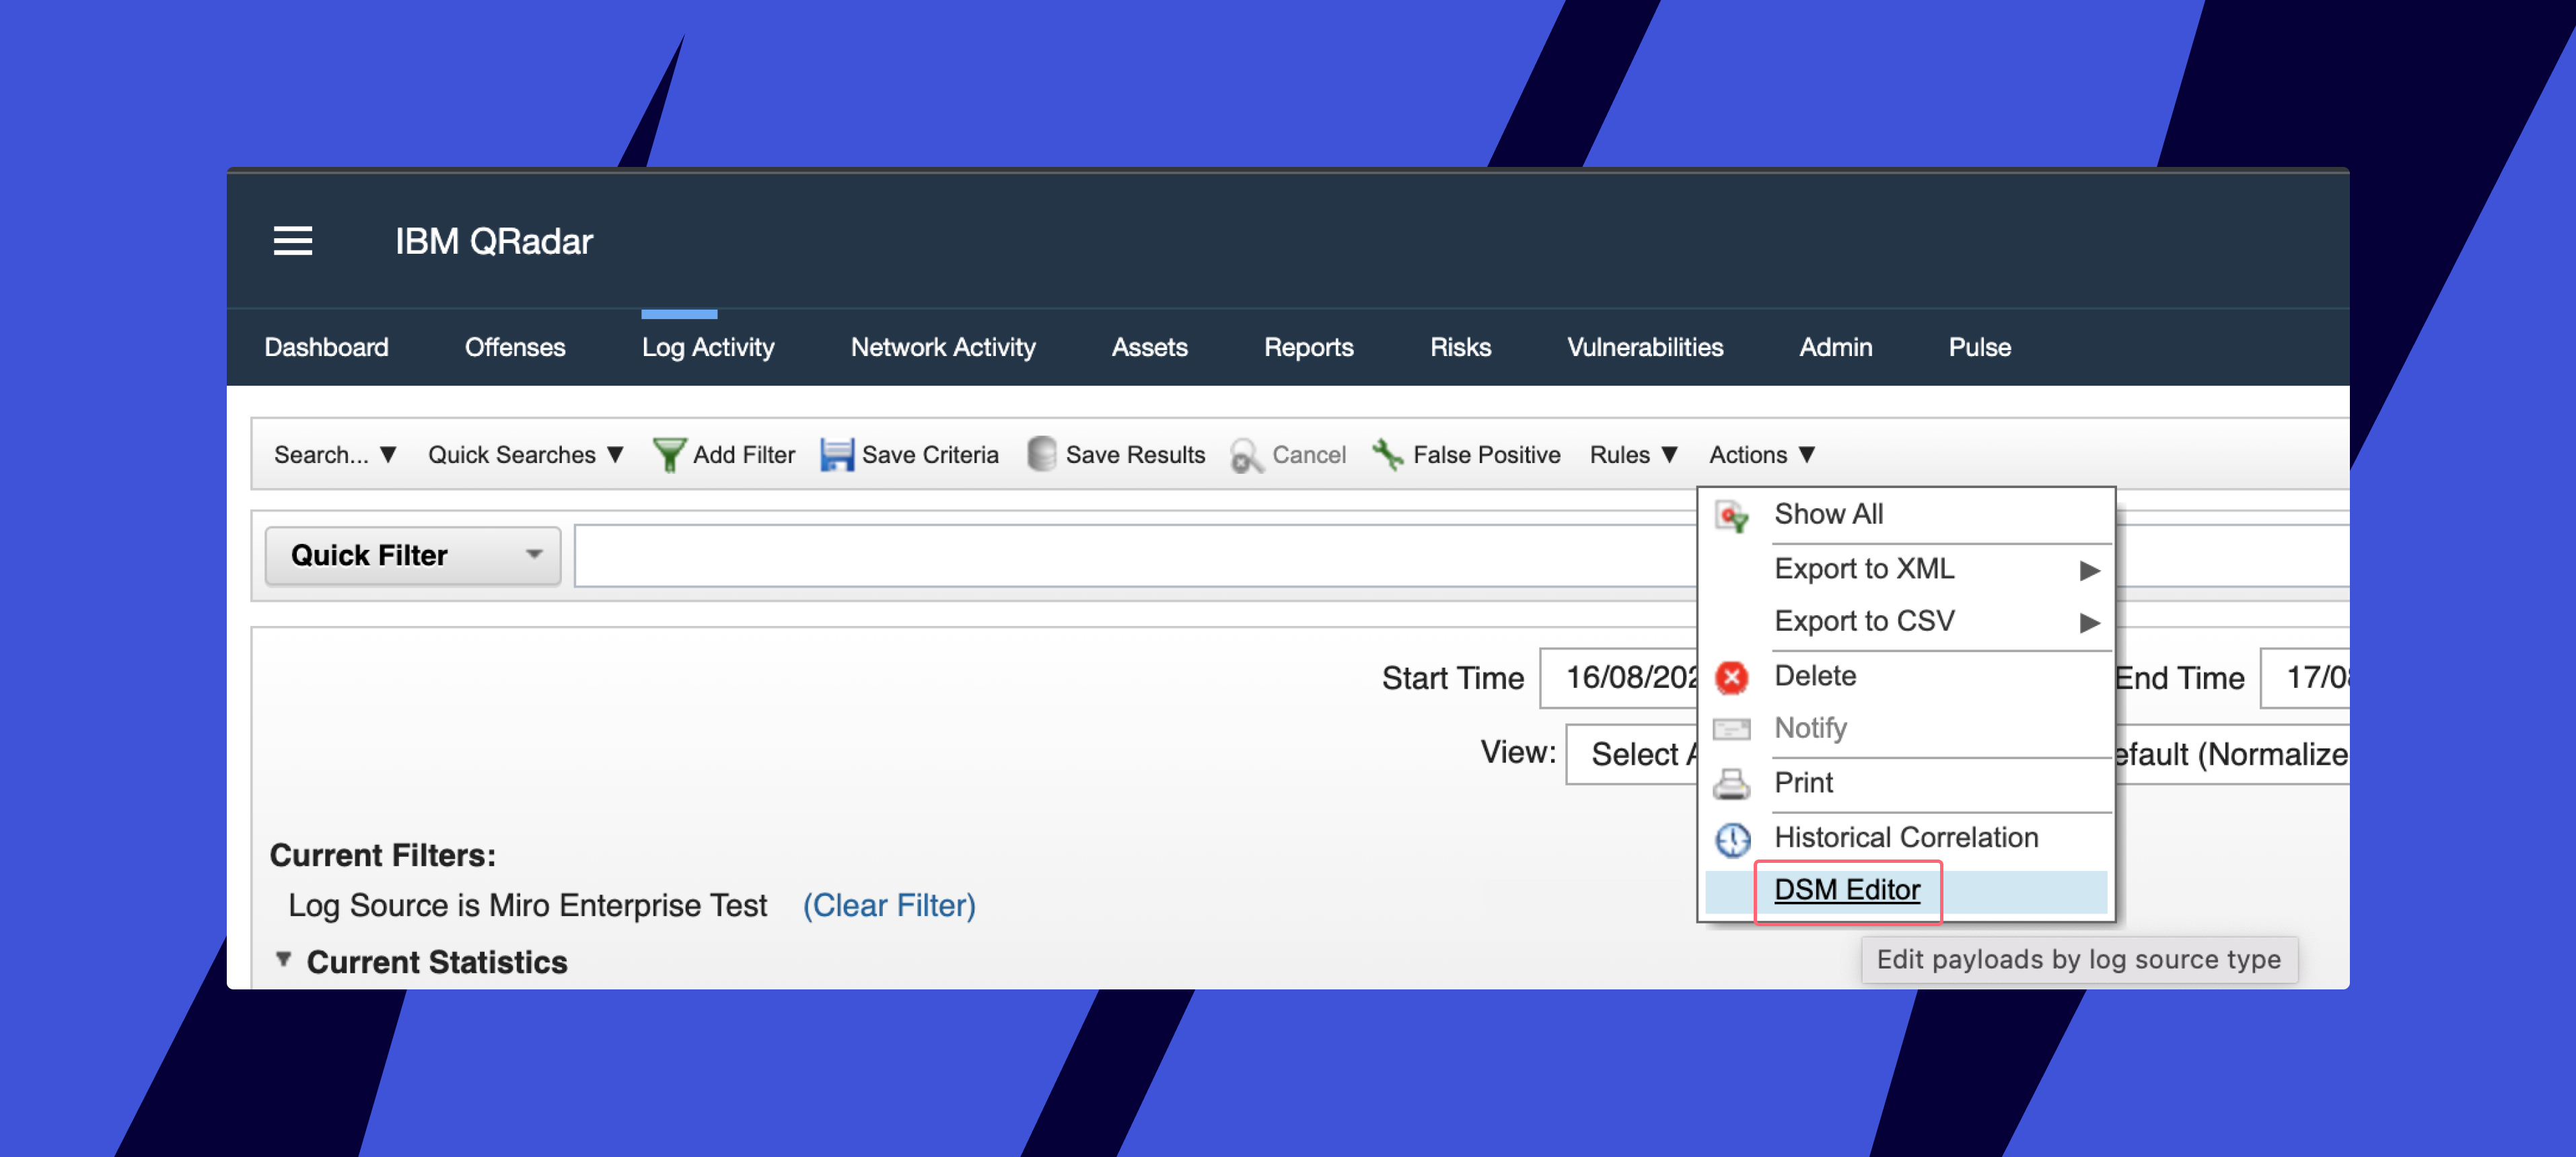Switch to the Network Activity tab
The image size is (2576, 1157).
tap(942, 347)
